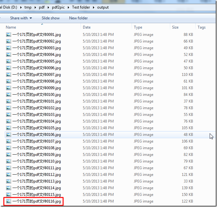Click the image icon of file 0110.jpg
Image resolution: width=217 pixels, height=207 pixels.
[8, 161]
